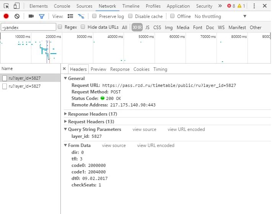The height and width of the screenshot is (214, 272).
Task: Filter requests by Media type
Action: [183, 28]
